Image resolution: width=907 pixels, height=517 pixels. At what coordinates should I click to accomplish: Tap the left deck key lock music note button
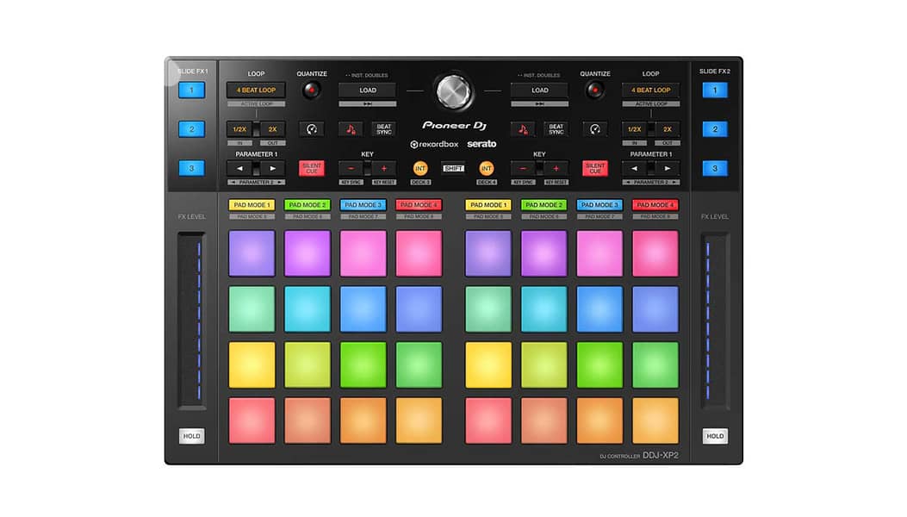click(x=351, y=129)
